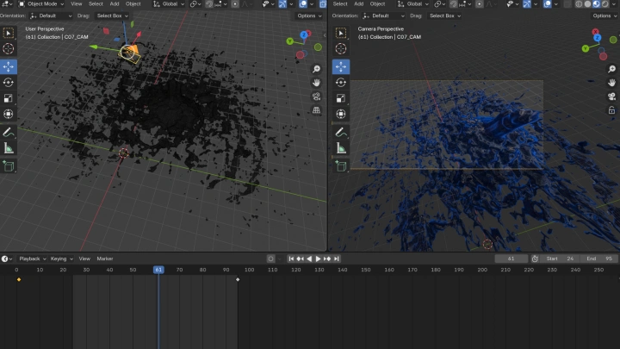
Task: Select Add Cube tool in camera viewport
Action: [x=341, y=165]
